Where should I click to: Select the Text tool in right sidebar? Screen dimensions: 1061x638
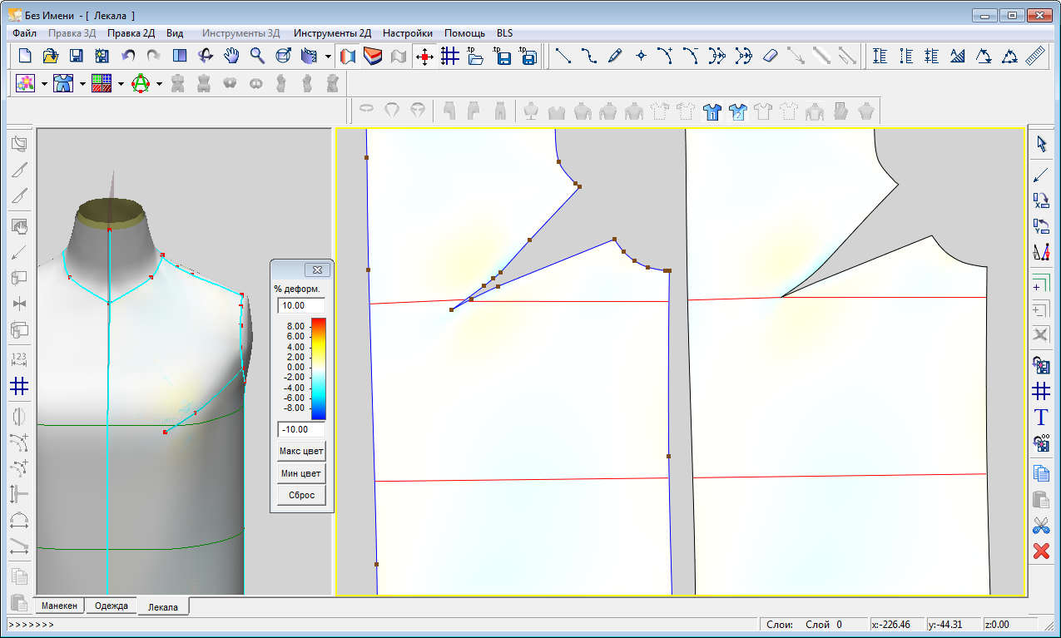tap(1040, 417)
